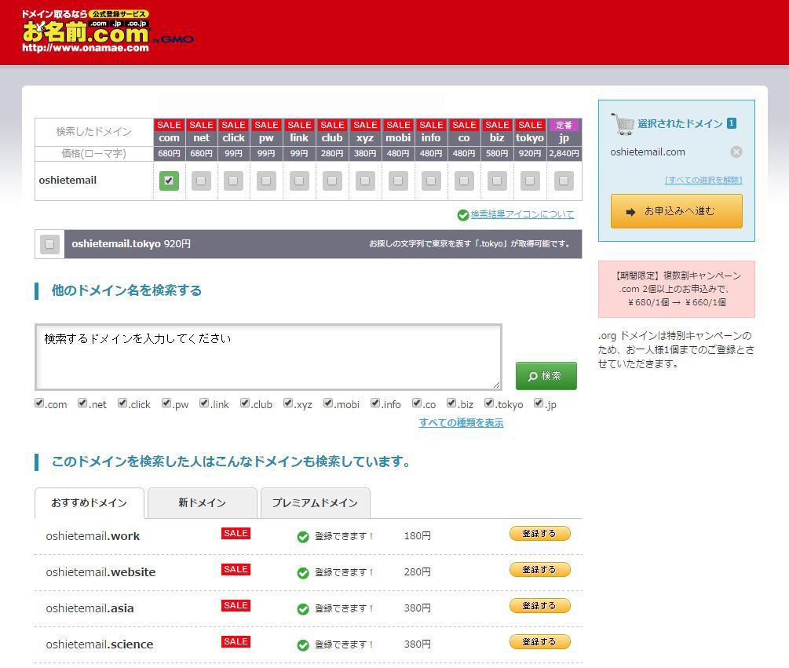789x668 pixels.
Task: Check the xyz checkbox for oshietemail
Action: [x=365, y=181]
